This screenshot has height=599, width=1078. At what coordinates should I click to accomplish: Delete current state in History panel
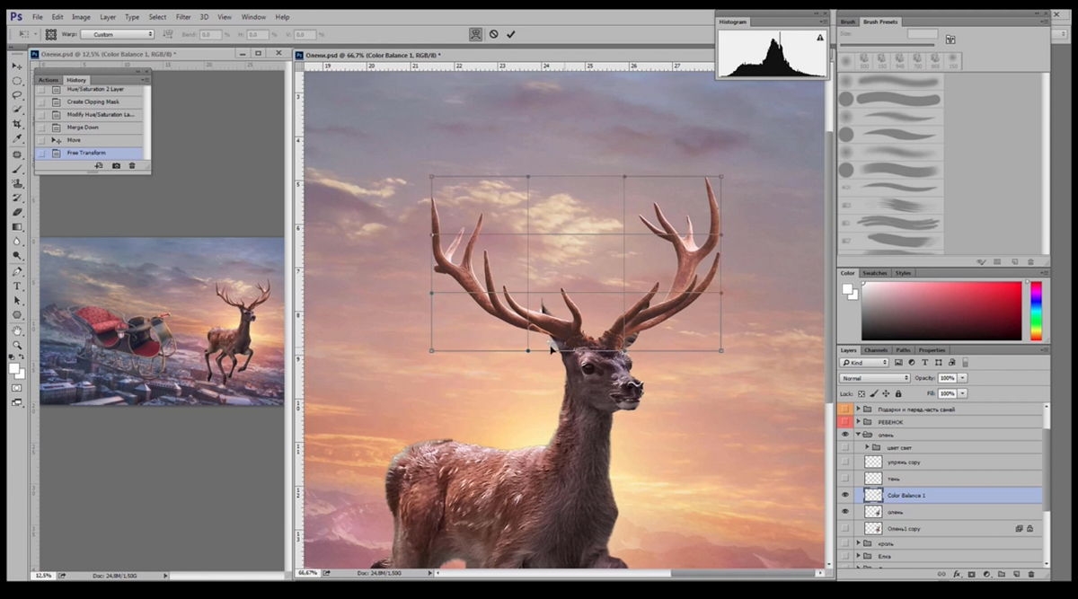[x=132, y=166]
